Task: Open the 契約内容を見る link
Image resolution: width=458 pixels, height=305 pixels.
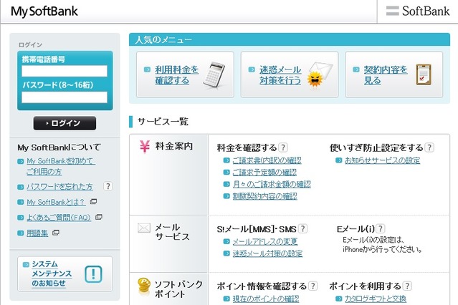Action: pos(386,74)
